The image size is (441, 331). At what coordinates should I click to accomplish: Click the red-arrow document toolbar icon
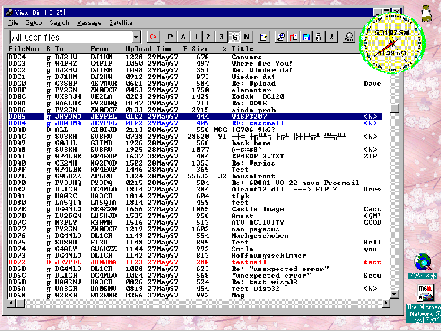(294, 37)
